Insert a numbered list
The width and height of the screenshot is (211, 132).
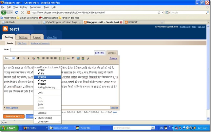pos(60,58)
